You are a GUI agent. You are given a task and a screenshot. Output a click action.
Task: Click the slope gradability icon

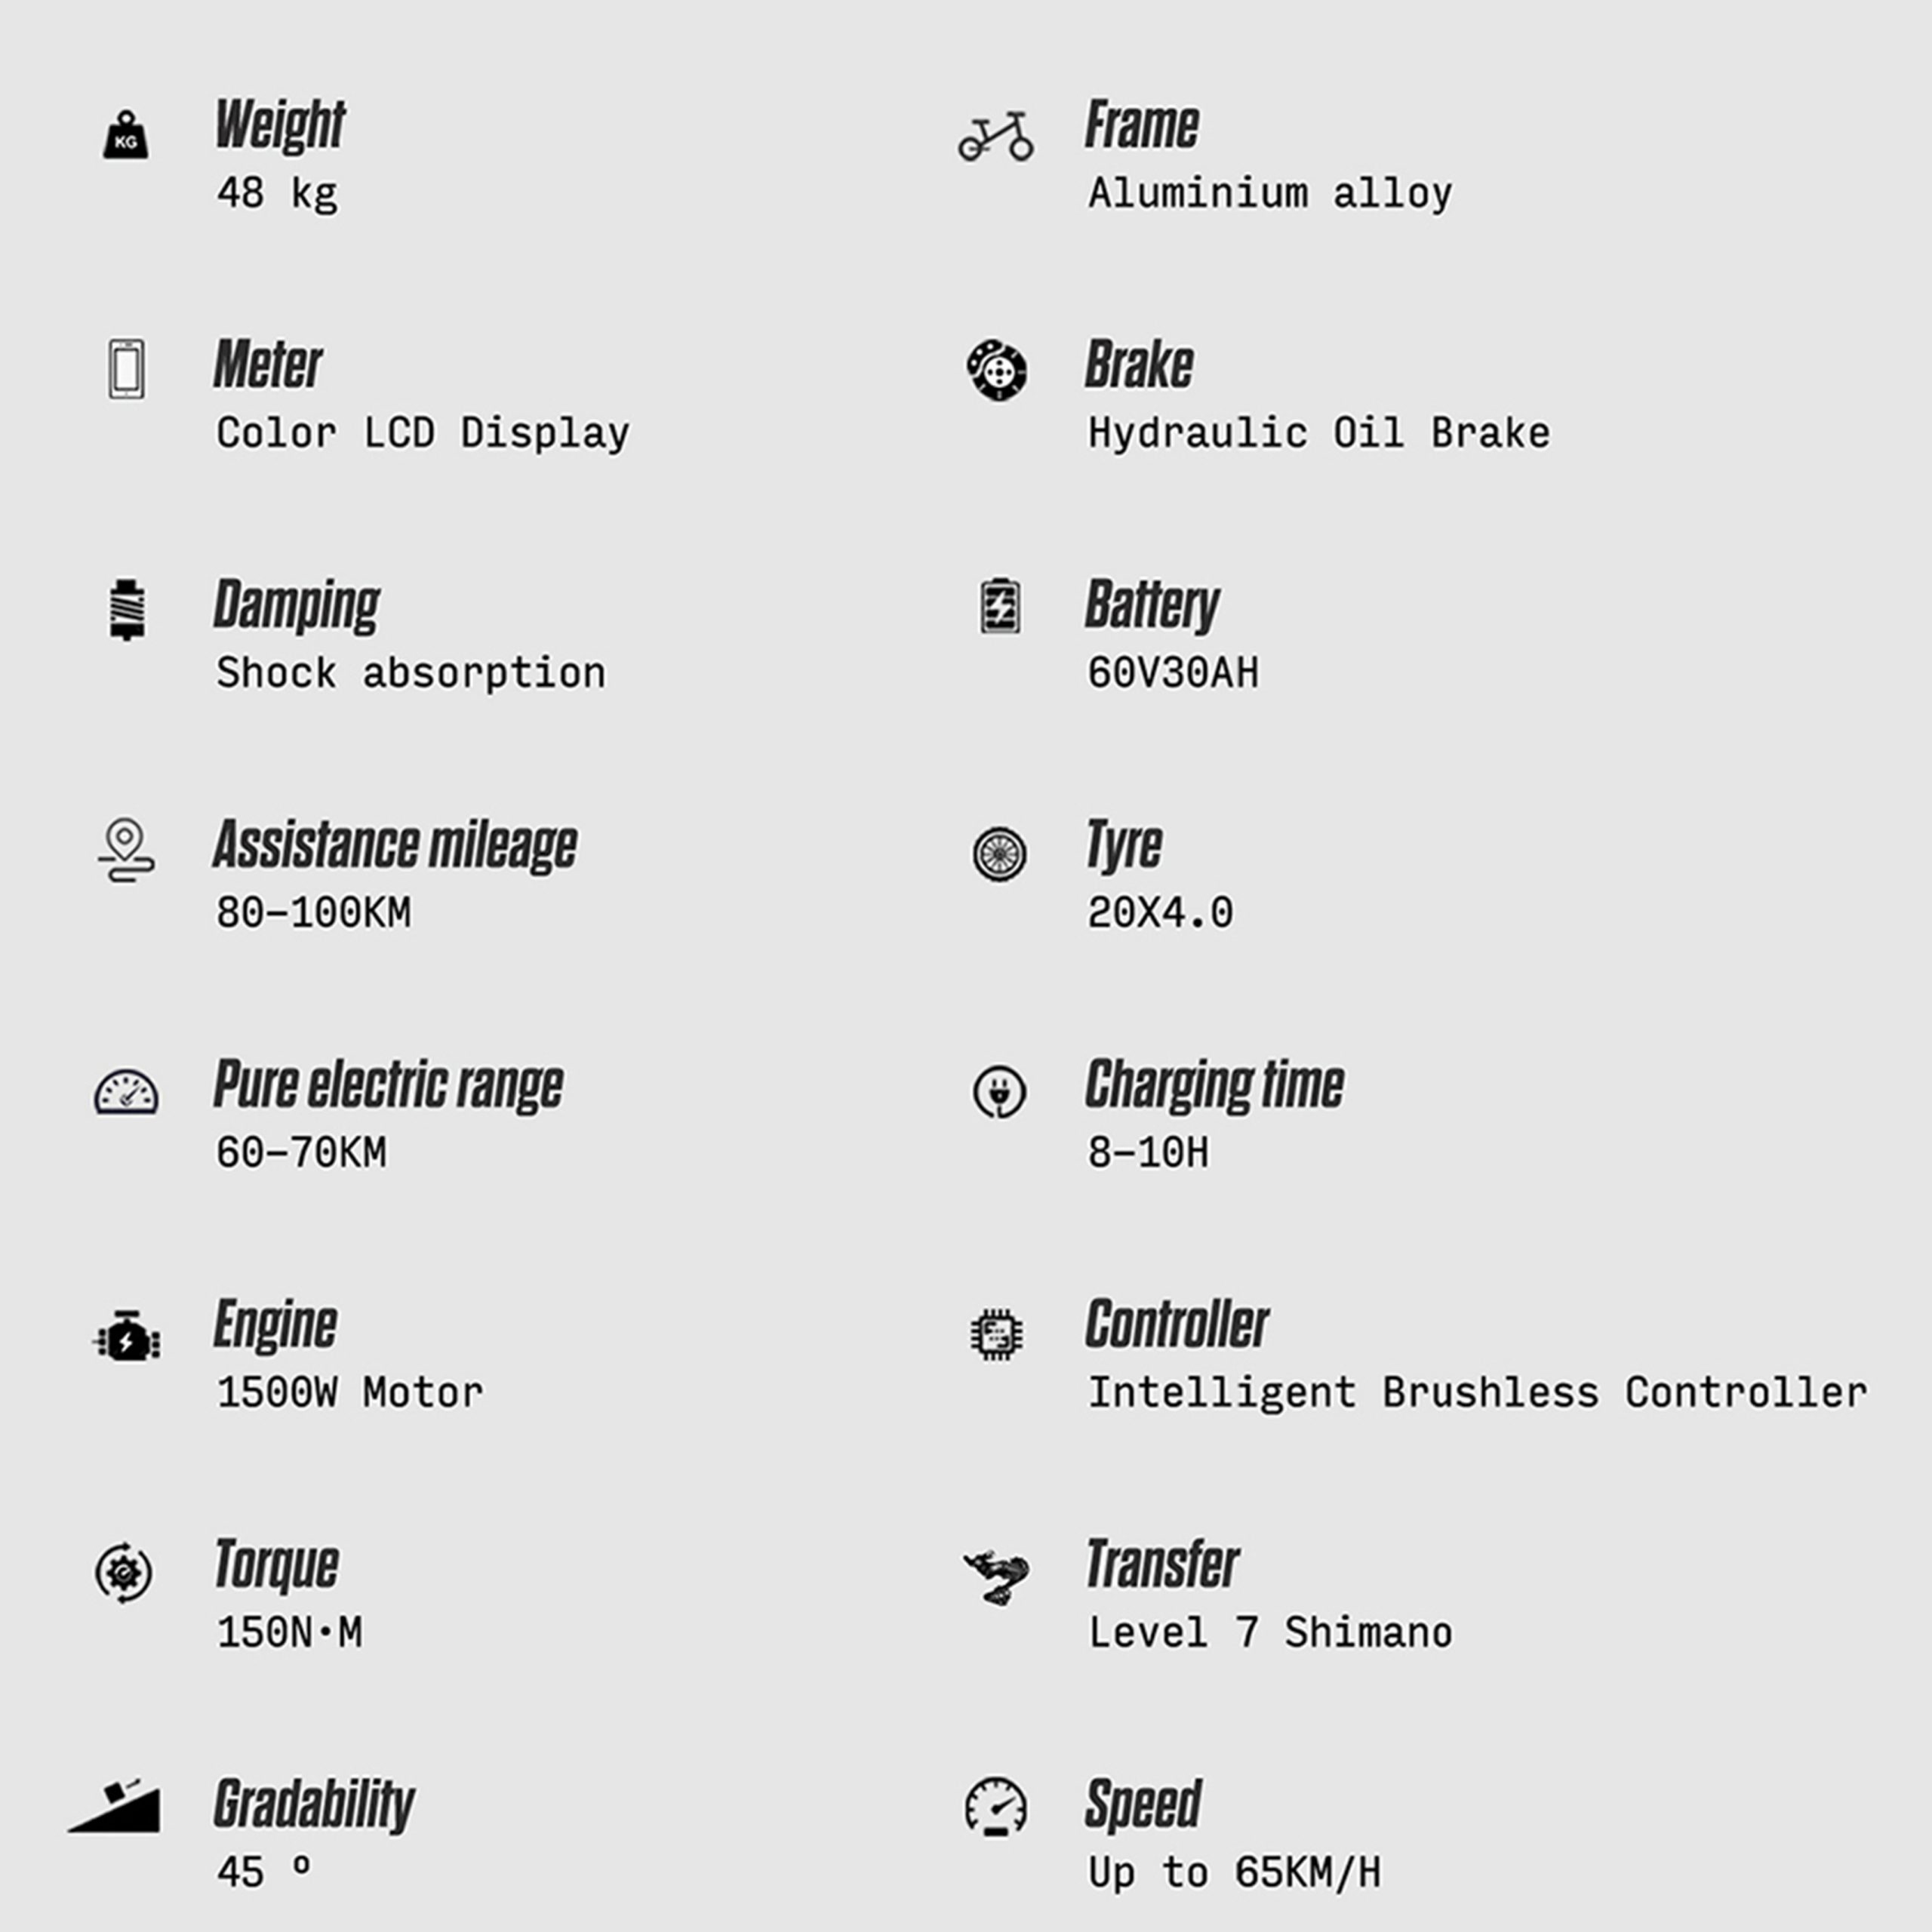118,1808
